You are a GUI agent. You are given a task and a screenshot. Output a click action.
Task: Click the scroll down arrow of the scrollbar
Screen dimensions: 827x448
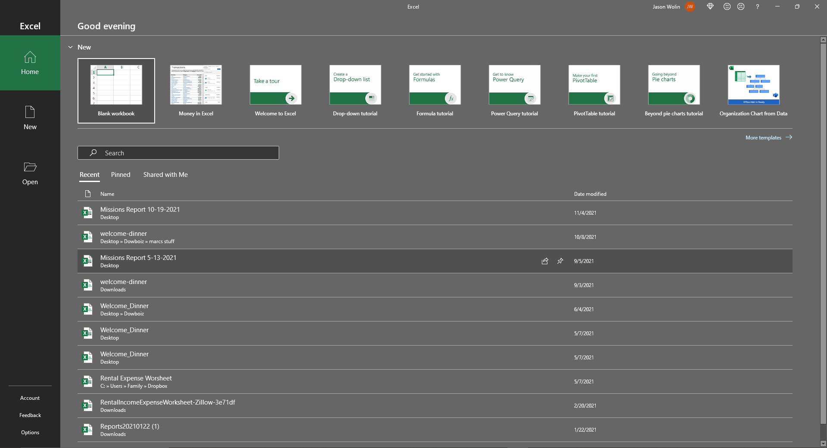[x=823, y=443]
